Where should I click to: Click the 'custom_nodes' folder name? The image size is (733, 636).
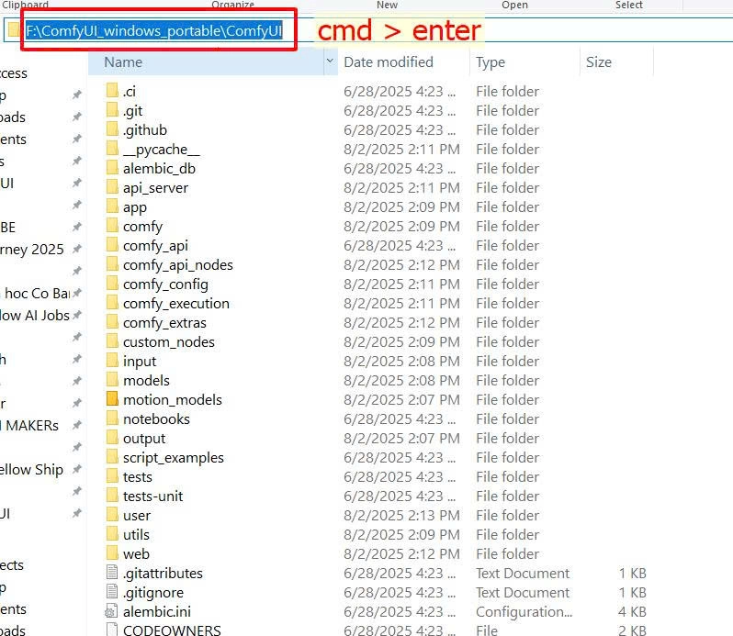(169, 341)
